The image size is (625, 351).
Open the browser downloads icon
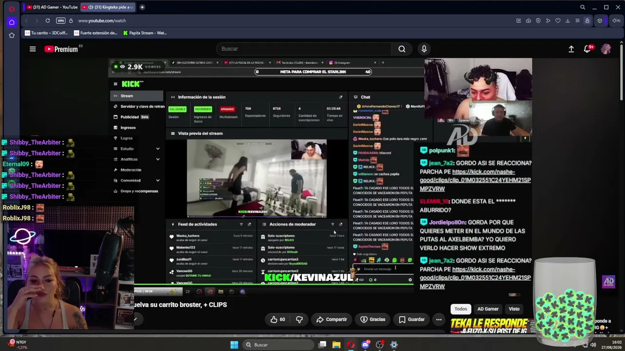567,20
